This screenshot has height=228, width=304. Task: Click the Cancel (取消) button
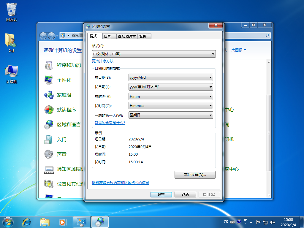[185, 194]
